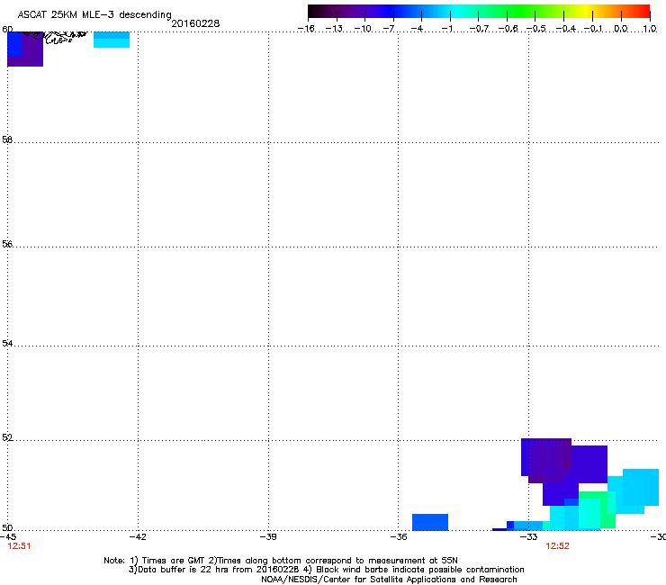Viewport: 666px width, 585px height.
Task: Click the cyan section of the color bar
Action: click(x=454, y=12)
